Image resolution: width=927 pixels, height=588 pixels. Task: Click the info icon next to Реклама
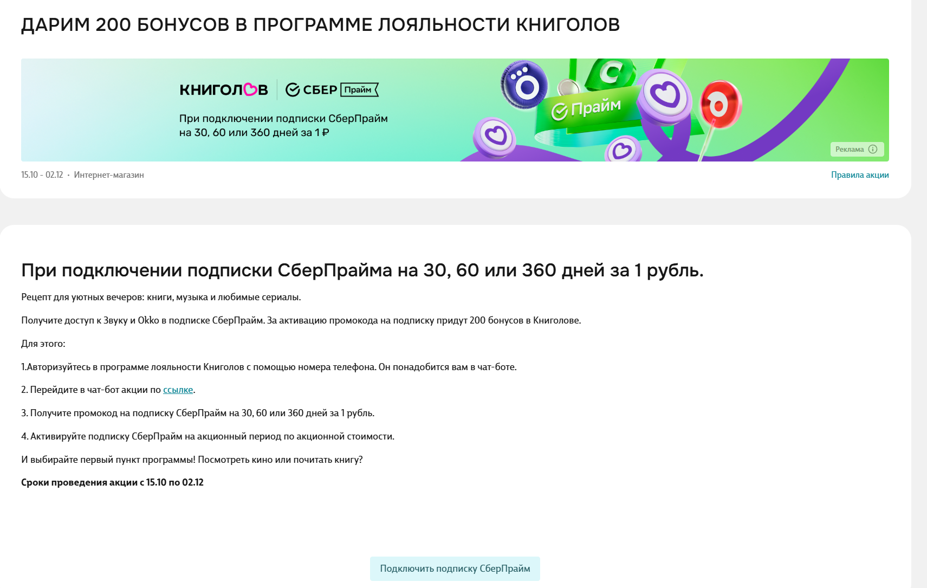[873, 149]
